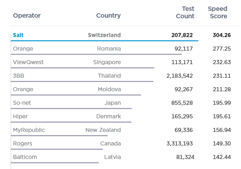Click the blue speed bar under Salt

[x=105, y=40]
